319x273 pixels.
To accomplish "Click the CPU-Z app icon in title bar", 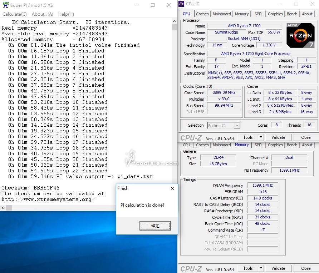I will 181,4.
